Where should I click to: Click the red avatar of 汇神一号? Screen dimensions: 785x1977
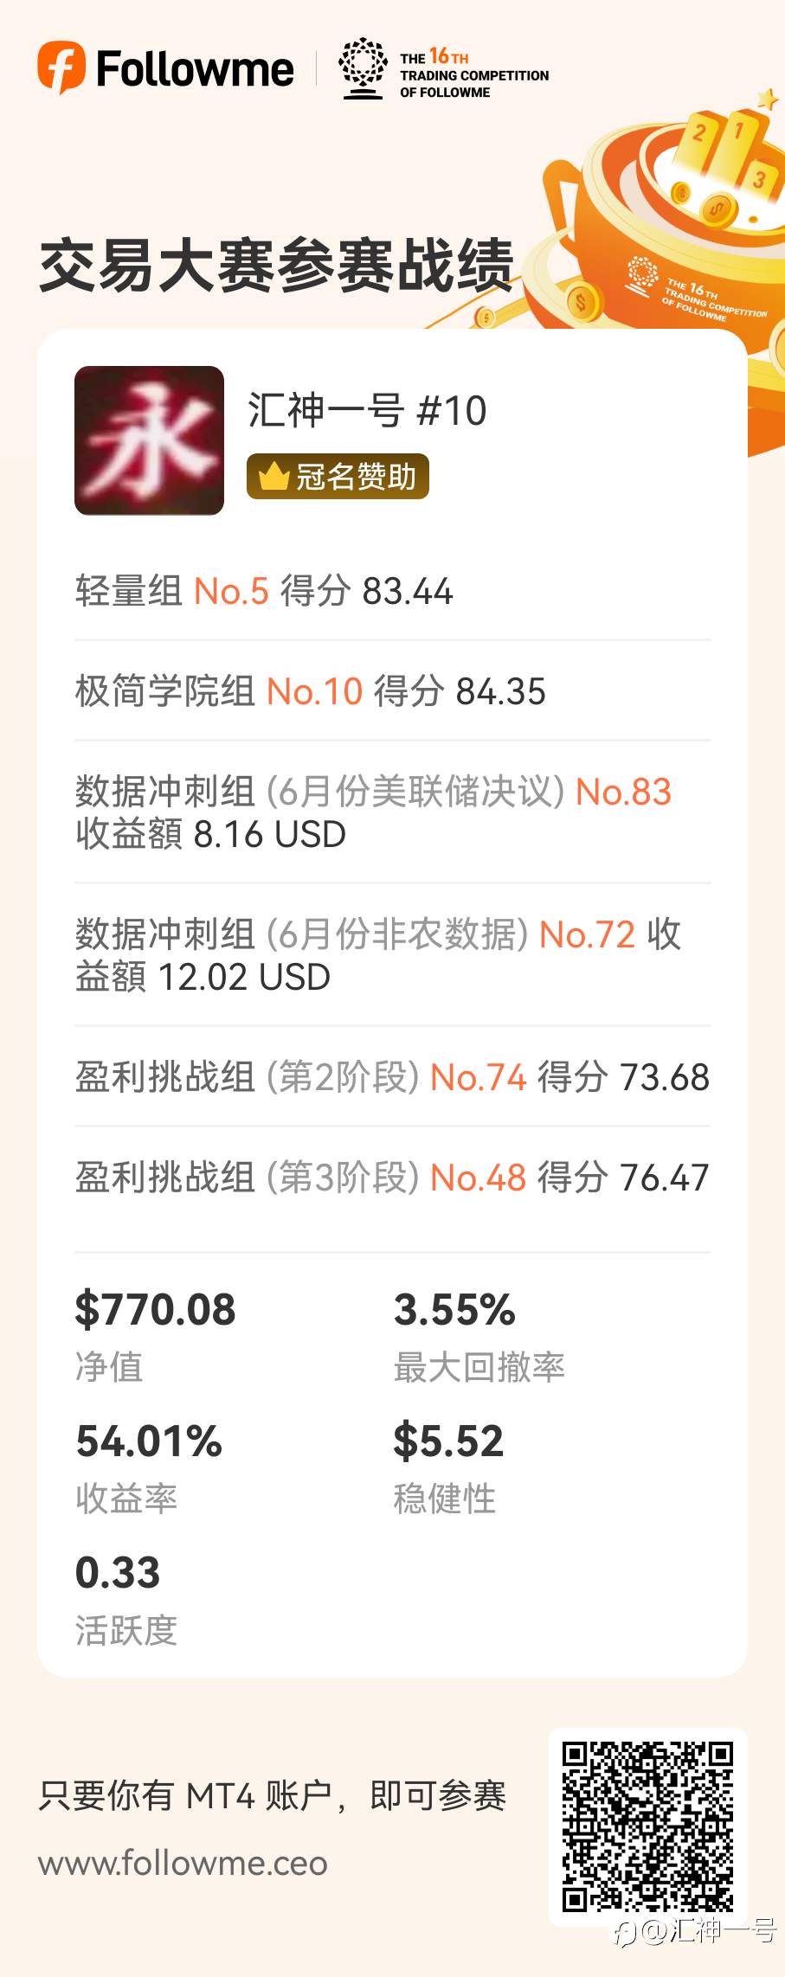149,440
